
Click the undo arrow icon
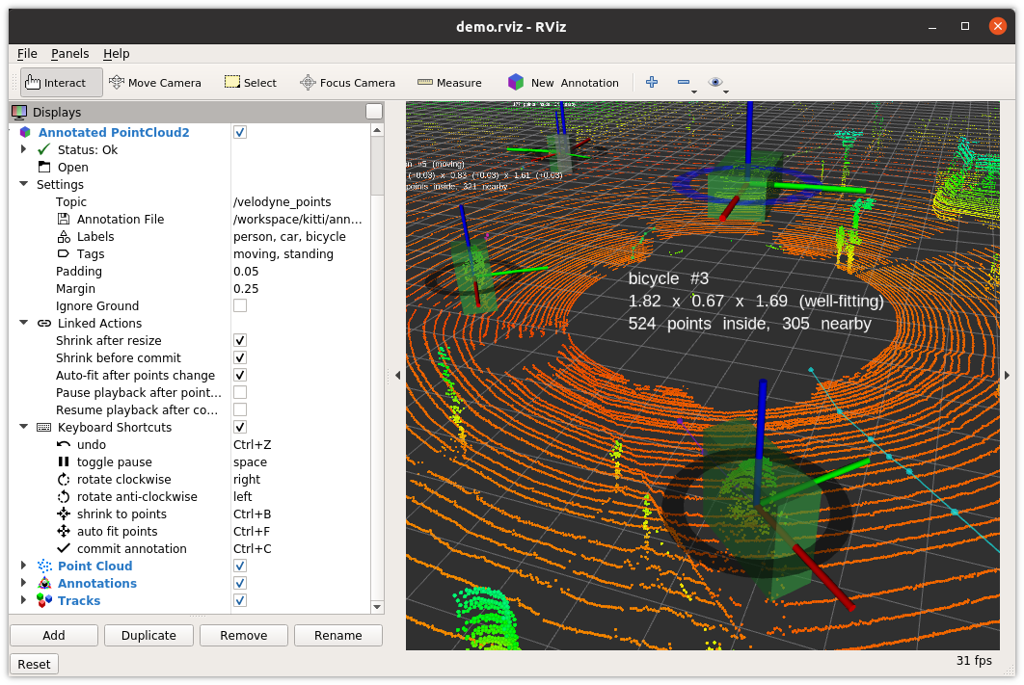point(64,444)
